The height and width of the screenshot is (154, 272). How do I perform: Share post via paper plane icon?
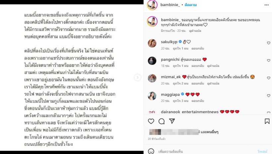coord(172,121)
